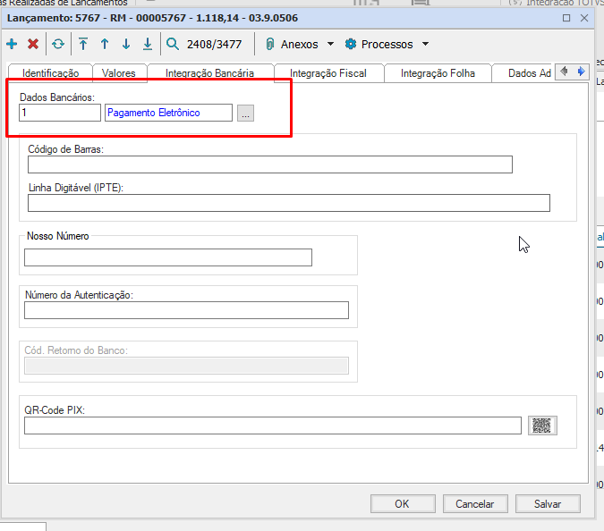Click the Processos gear icon

pyautogui.click(x=351, y=44)
